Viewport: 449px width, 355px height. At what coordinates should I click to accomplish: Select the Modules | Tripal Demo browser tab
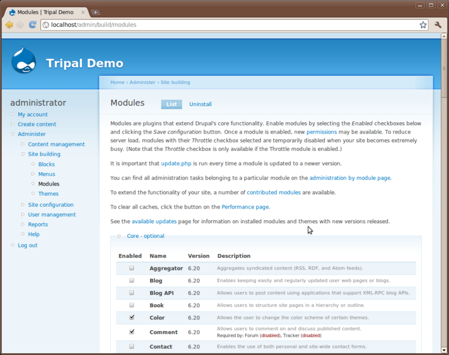pyautogui.click(x=46, y=12)
